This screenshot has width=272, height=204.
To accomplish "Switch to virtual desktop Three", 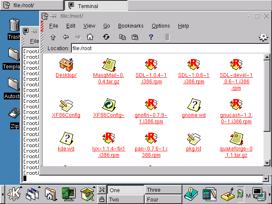I will pyautogui.click(x=163, y=190).
